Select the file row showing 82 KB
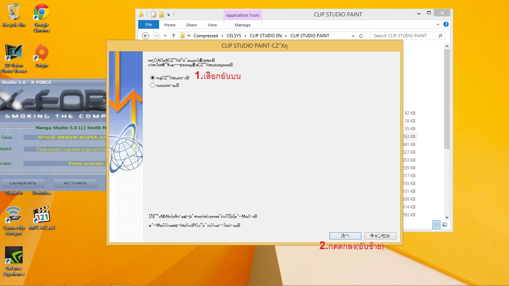 [x=410, y=113]
